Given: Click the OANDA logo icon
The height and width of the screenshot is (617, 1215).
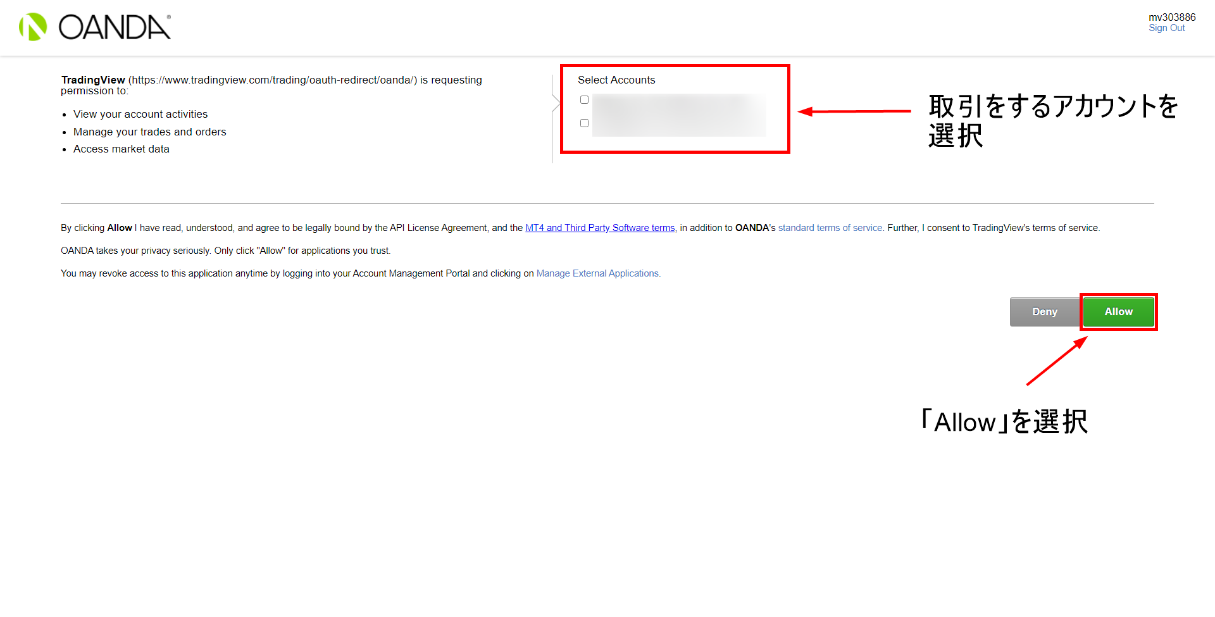Looking at the screenshot, I should [33, 27].
